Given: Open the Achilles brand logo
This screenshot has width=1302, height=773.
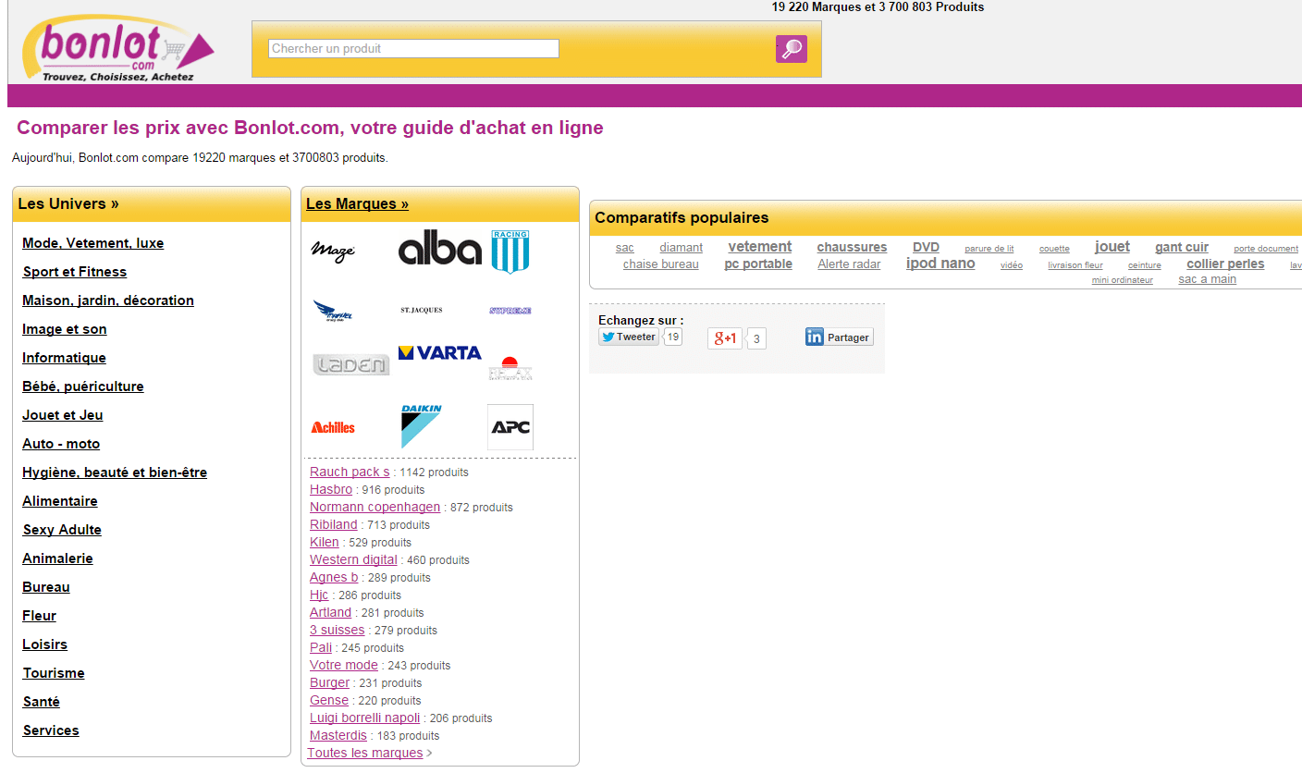Looking at the screenshot, I should pyautogui.click(x=333, y=427).
